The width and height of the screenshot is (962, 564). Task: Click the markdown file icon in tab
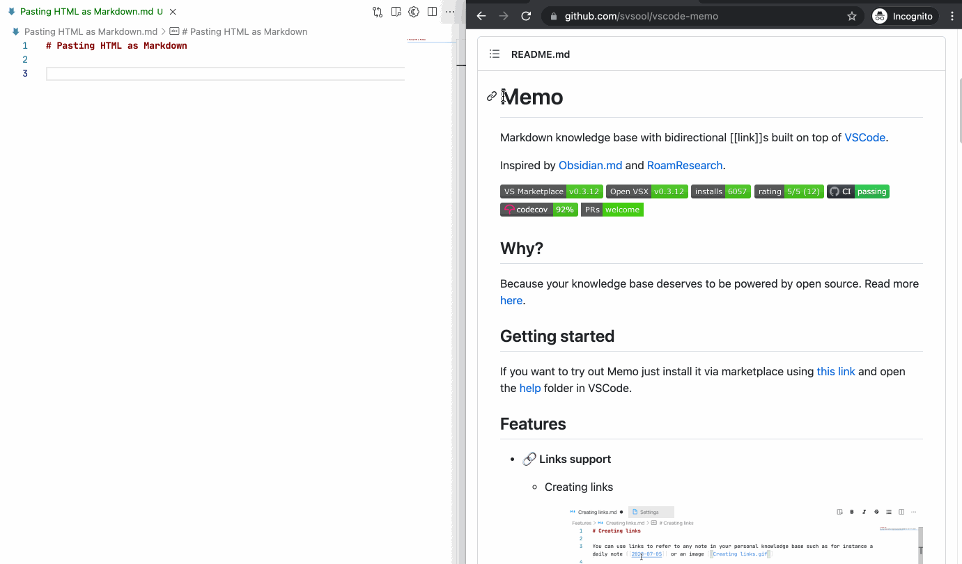(12, 12)
